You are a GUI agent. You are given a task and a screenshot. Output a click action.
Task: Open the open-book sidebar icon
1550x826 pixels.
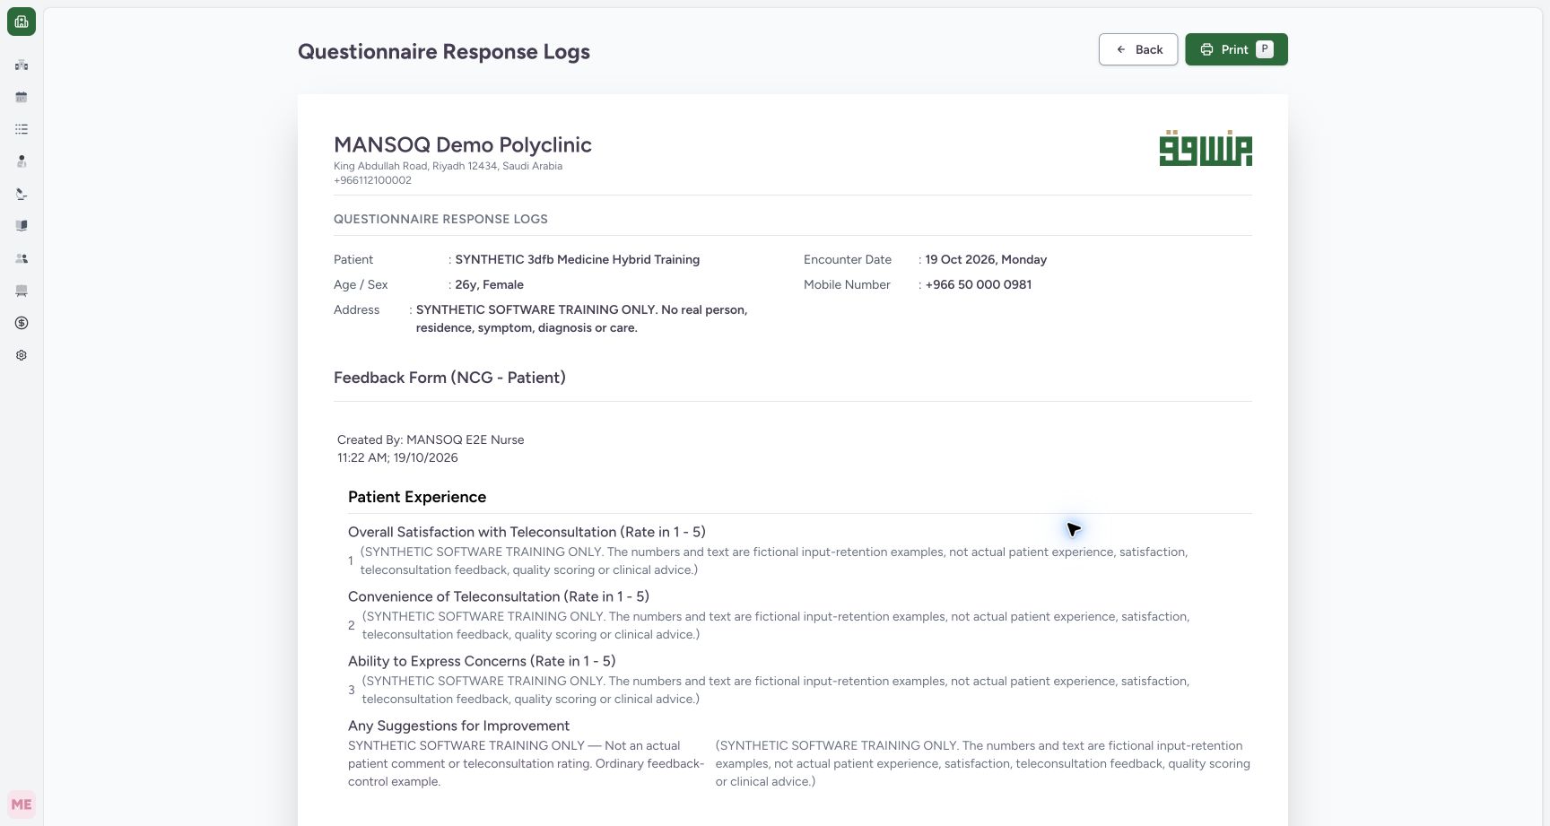[x=22, y=226]
